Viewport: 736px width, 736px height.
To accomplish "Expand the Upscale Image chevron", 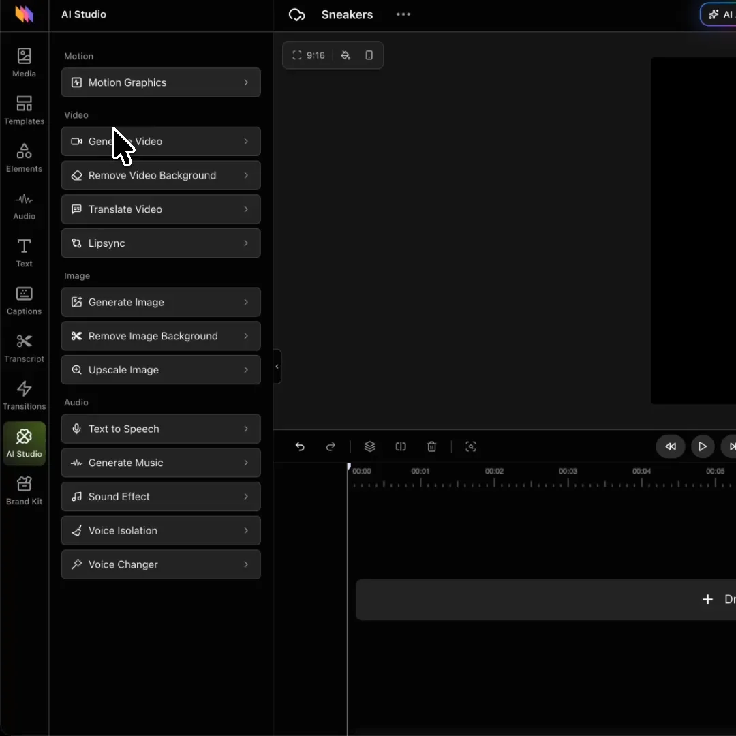I will 246,370.
